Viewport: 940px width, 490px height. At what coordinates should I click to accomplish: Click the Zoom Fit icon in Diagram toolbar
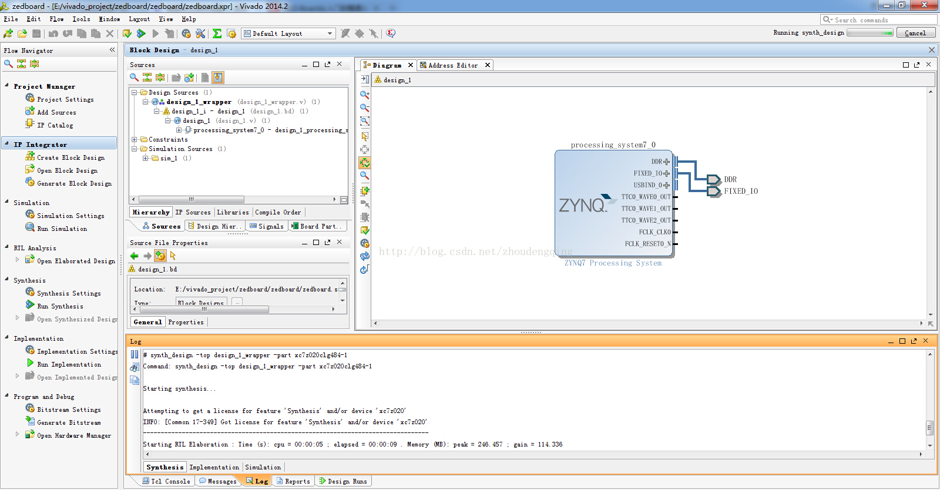pyautogui.click(x=365, y=121)
